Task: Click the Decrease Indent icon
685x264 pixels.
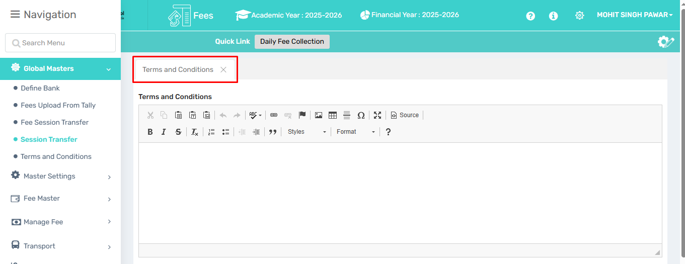Action: click(x=242, y=132)
